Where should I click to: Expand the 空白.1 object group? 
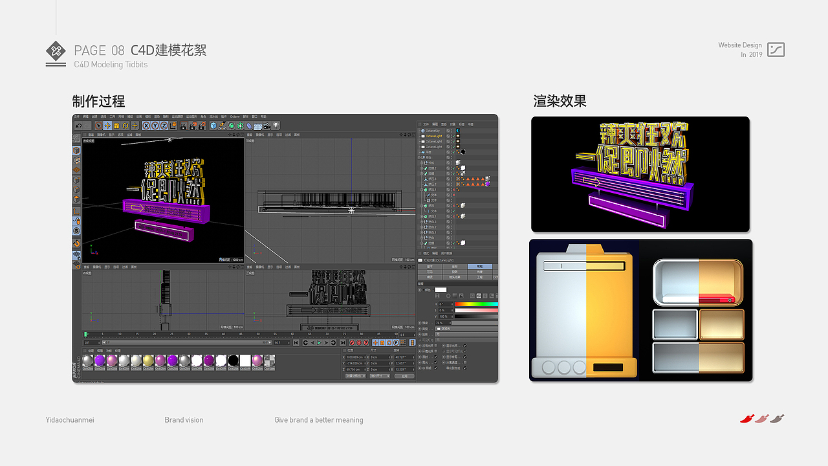[422, 232]
